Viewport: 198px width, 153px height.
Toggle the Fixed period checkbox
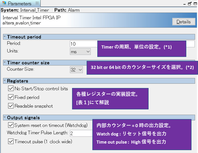tap(11, 97)
